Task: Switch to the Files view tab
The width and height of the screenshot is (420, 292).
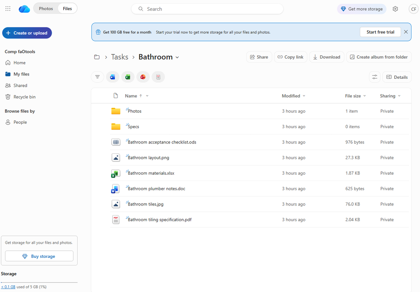Action: click(68, 9)
